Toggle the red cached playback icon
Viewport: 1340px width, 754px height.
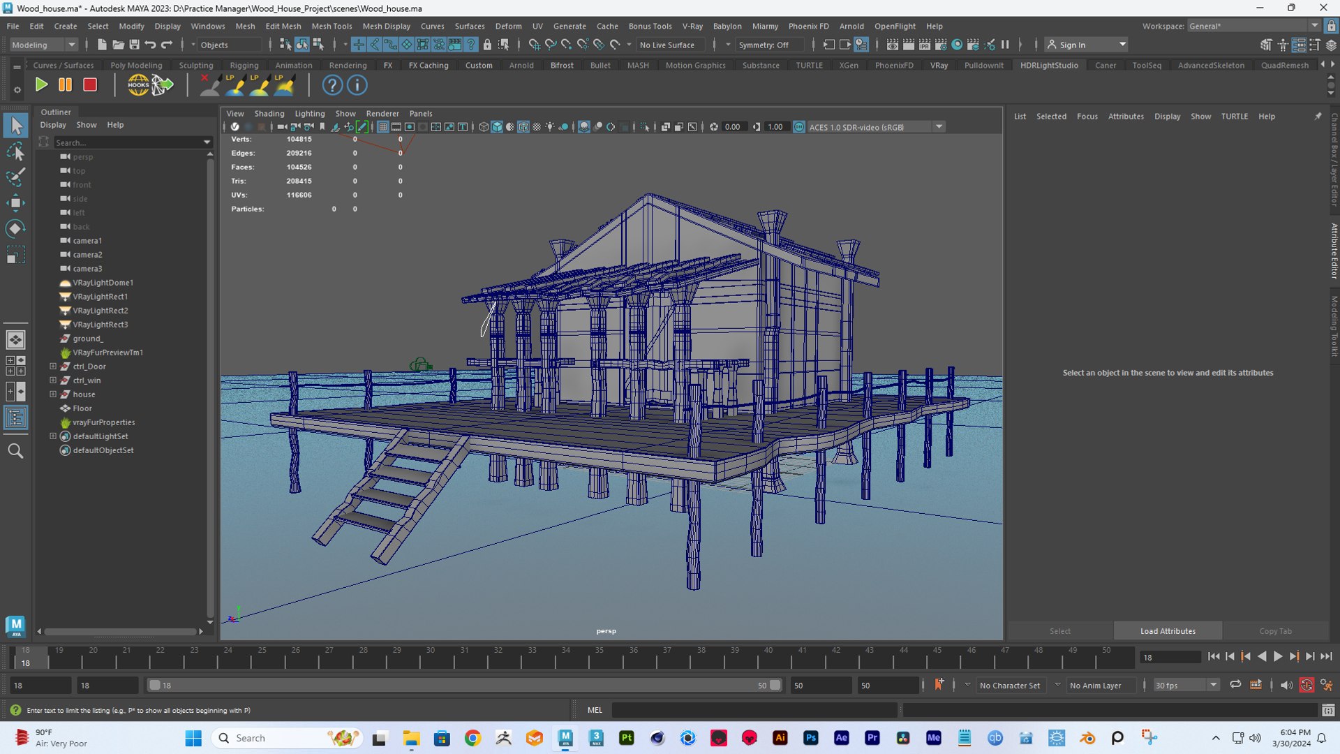point(1306,685)
